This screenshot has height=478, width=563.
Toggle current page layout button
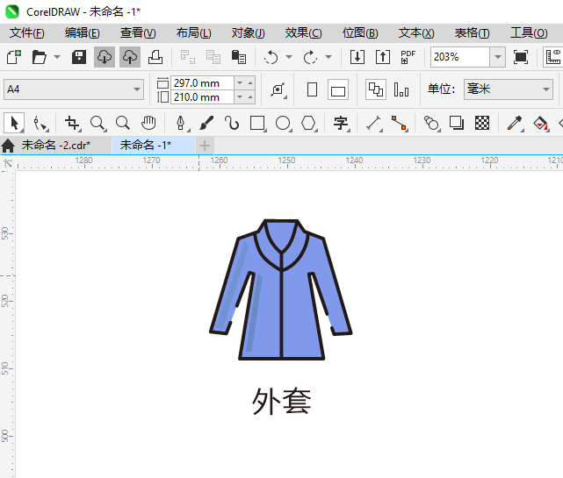tap(401, 89)
